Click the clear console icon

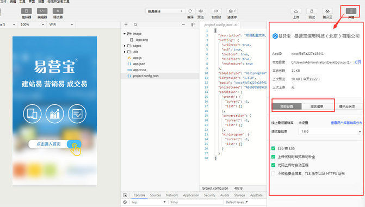point(125,202)
